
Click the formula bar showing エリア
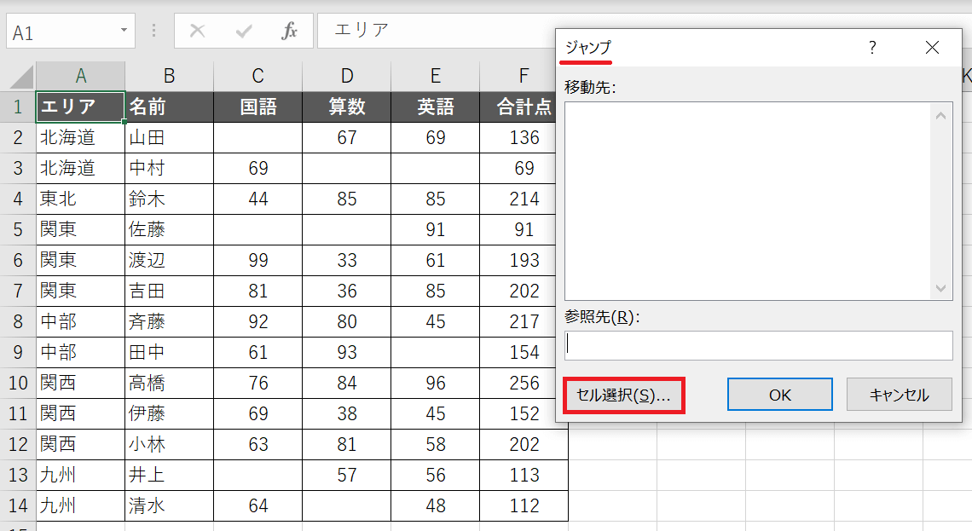click(x=435, y=31)
